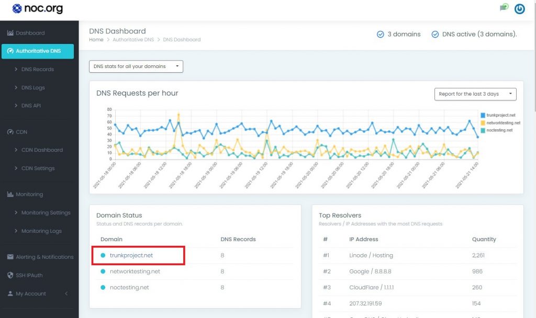Open Monitoring Settings menu item

46,212
